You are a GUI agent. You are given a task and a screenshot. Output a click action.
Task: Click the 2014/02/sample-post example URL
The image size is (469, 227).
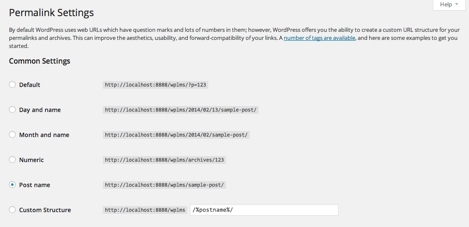(x=176, y=135)
